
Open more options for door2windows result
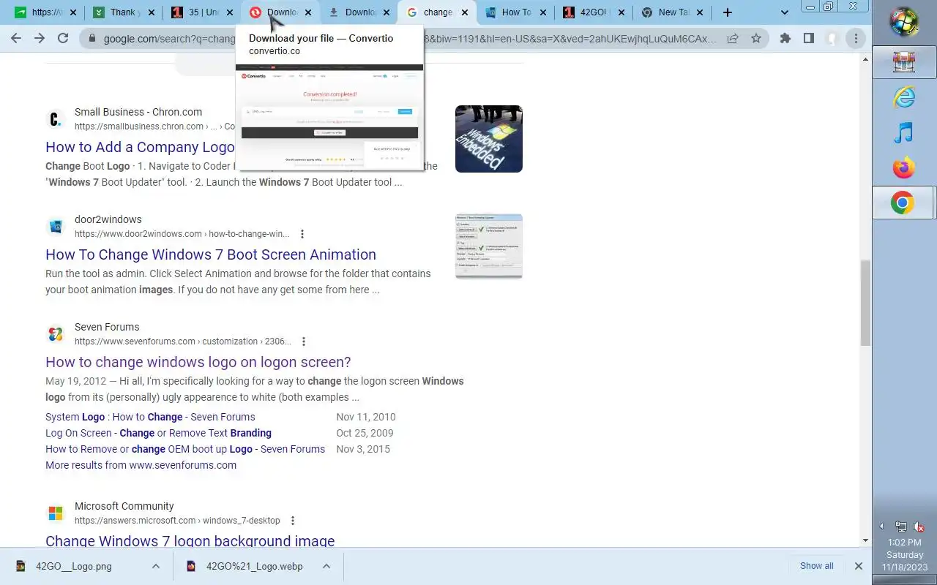tap(302, 234)
